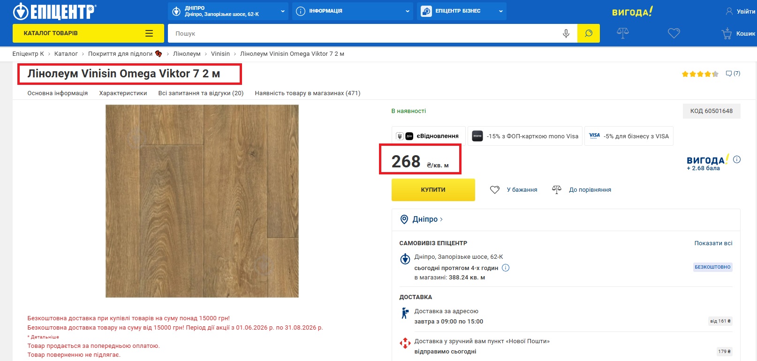Click the yellow Купити button
Screen dimensions: 757x361
433,190
